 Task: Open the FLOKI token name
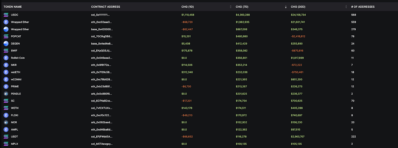14,115
